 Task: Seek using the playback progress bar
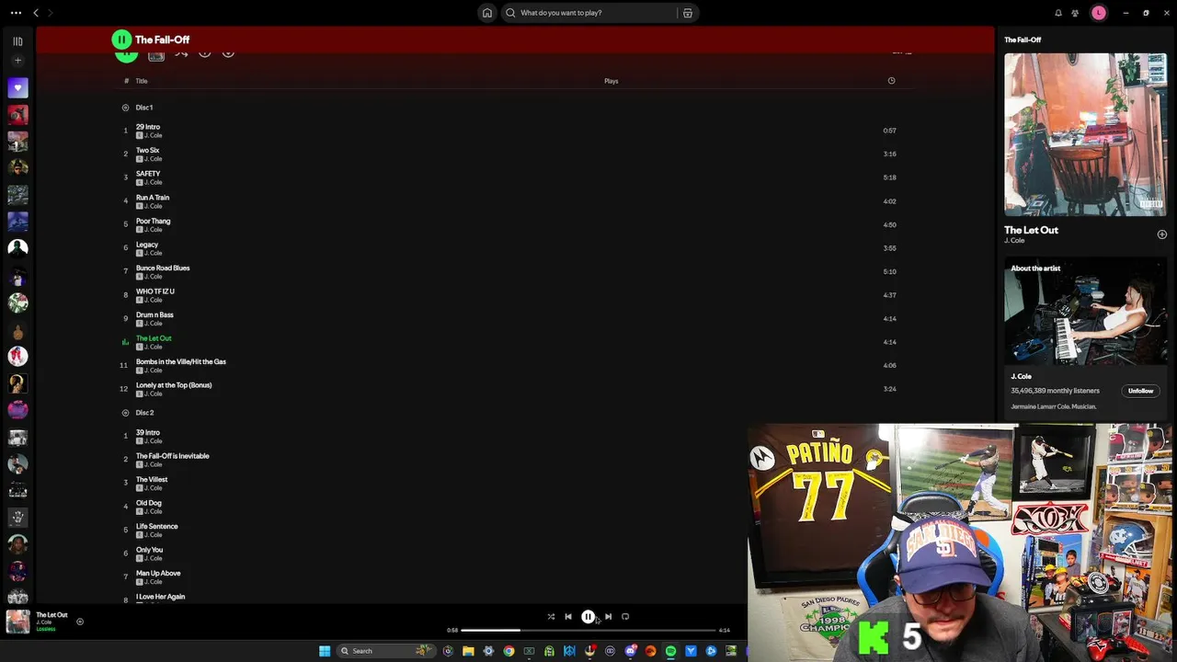588,631
